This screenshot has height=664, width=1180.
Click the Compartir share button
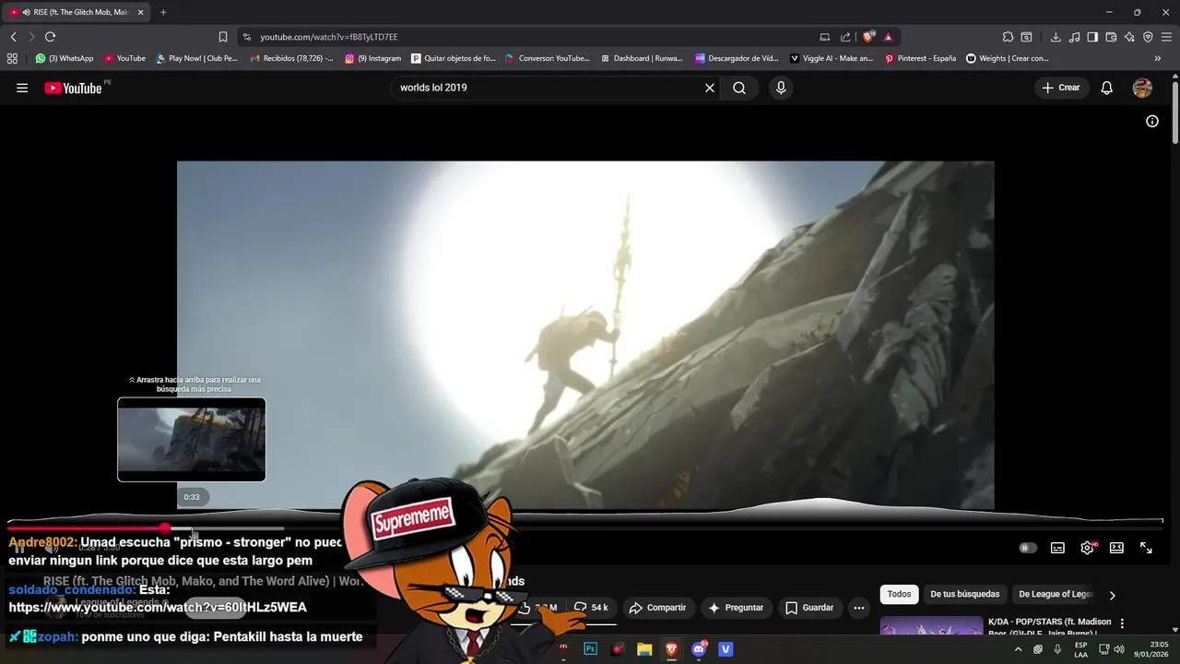[658, 608]
